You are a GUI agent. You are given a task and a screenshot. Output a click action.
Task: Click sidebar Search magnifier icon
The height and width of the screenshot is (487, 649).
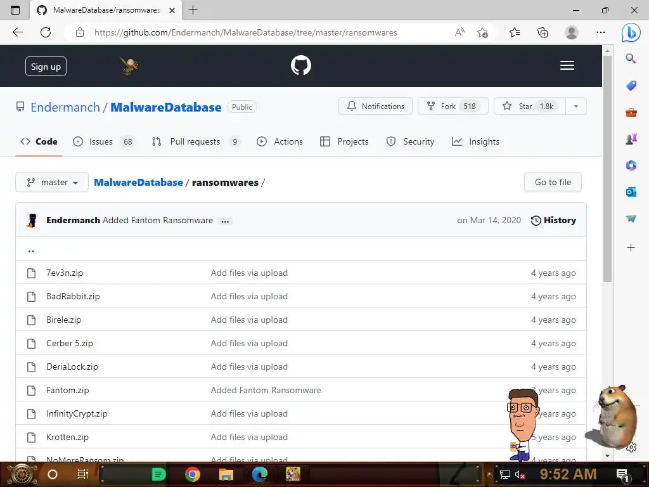click(631, 58)
